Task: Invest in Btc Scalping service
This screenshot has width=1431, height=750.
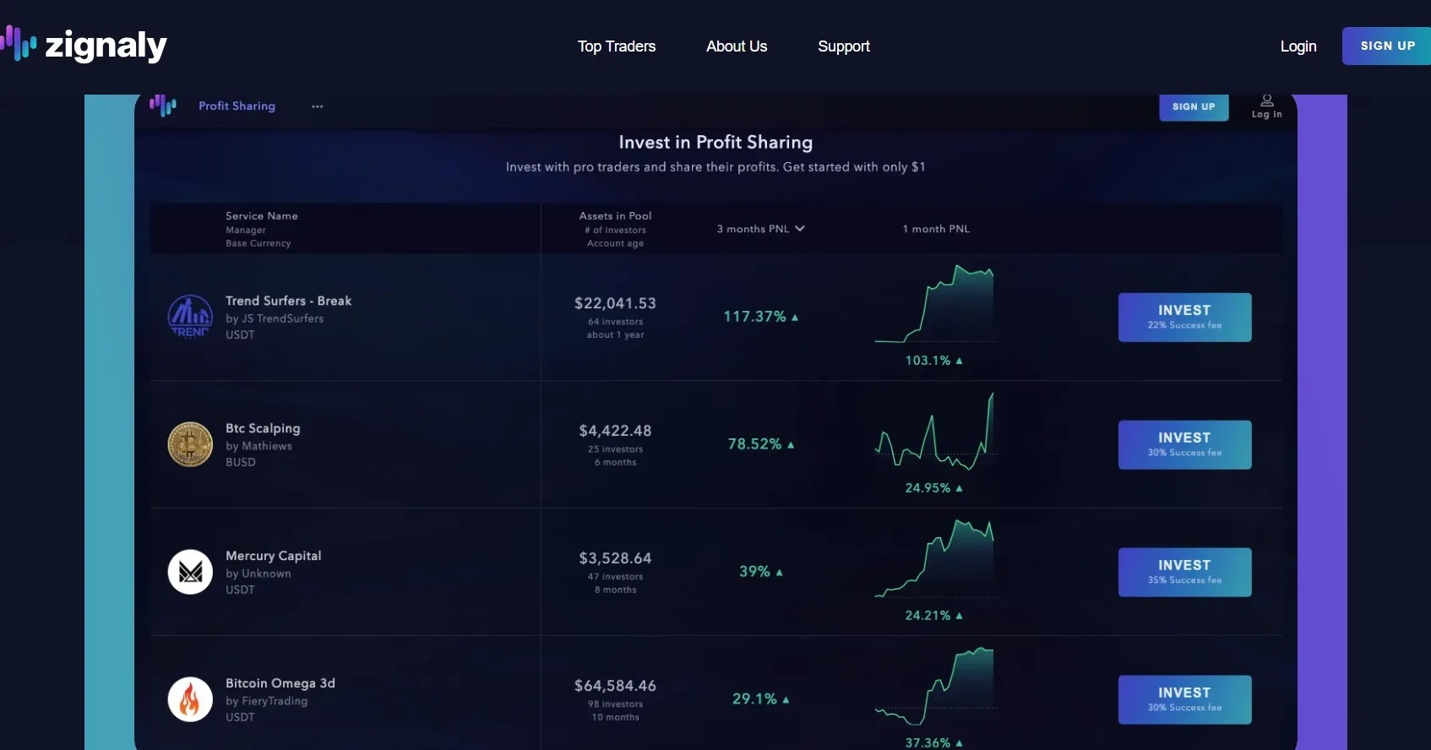Action: point(1184,444)
